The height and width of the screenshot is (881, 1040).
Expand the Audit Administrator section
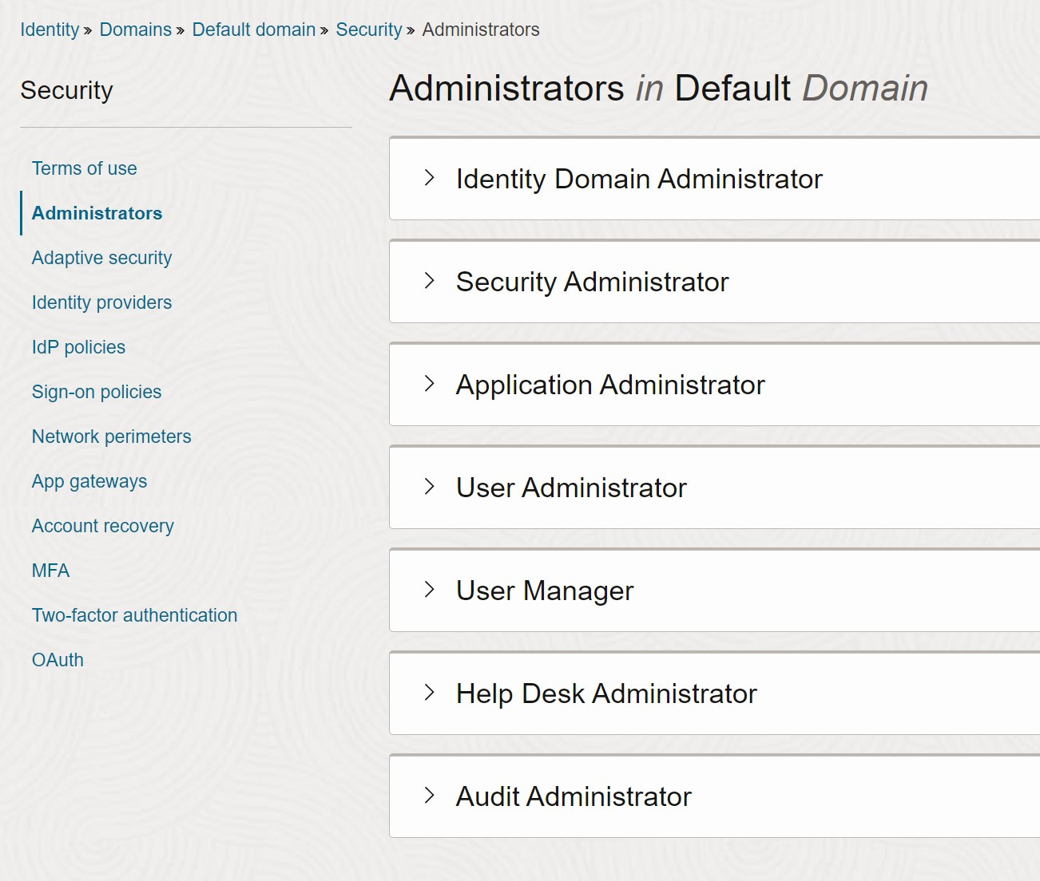point(430,796)
